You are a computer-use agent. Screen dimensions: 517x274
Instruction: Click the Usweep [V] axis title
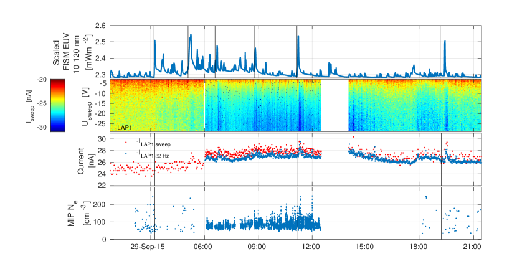(87, 106)
